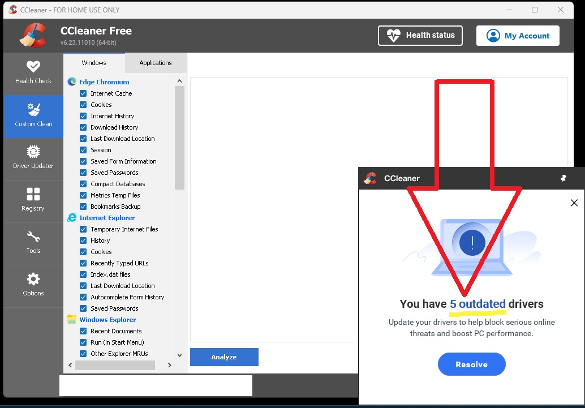Toggle Bookmarks Backup checkbox
585x408 pixels.
point(83,207)
